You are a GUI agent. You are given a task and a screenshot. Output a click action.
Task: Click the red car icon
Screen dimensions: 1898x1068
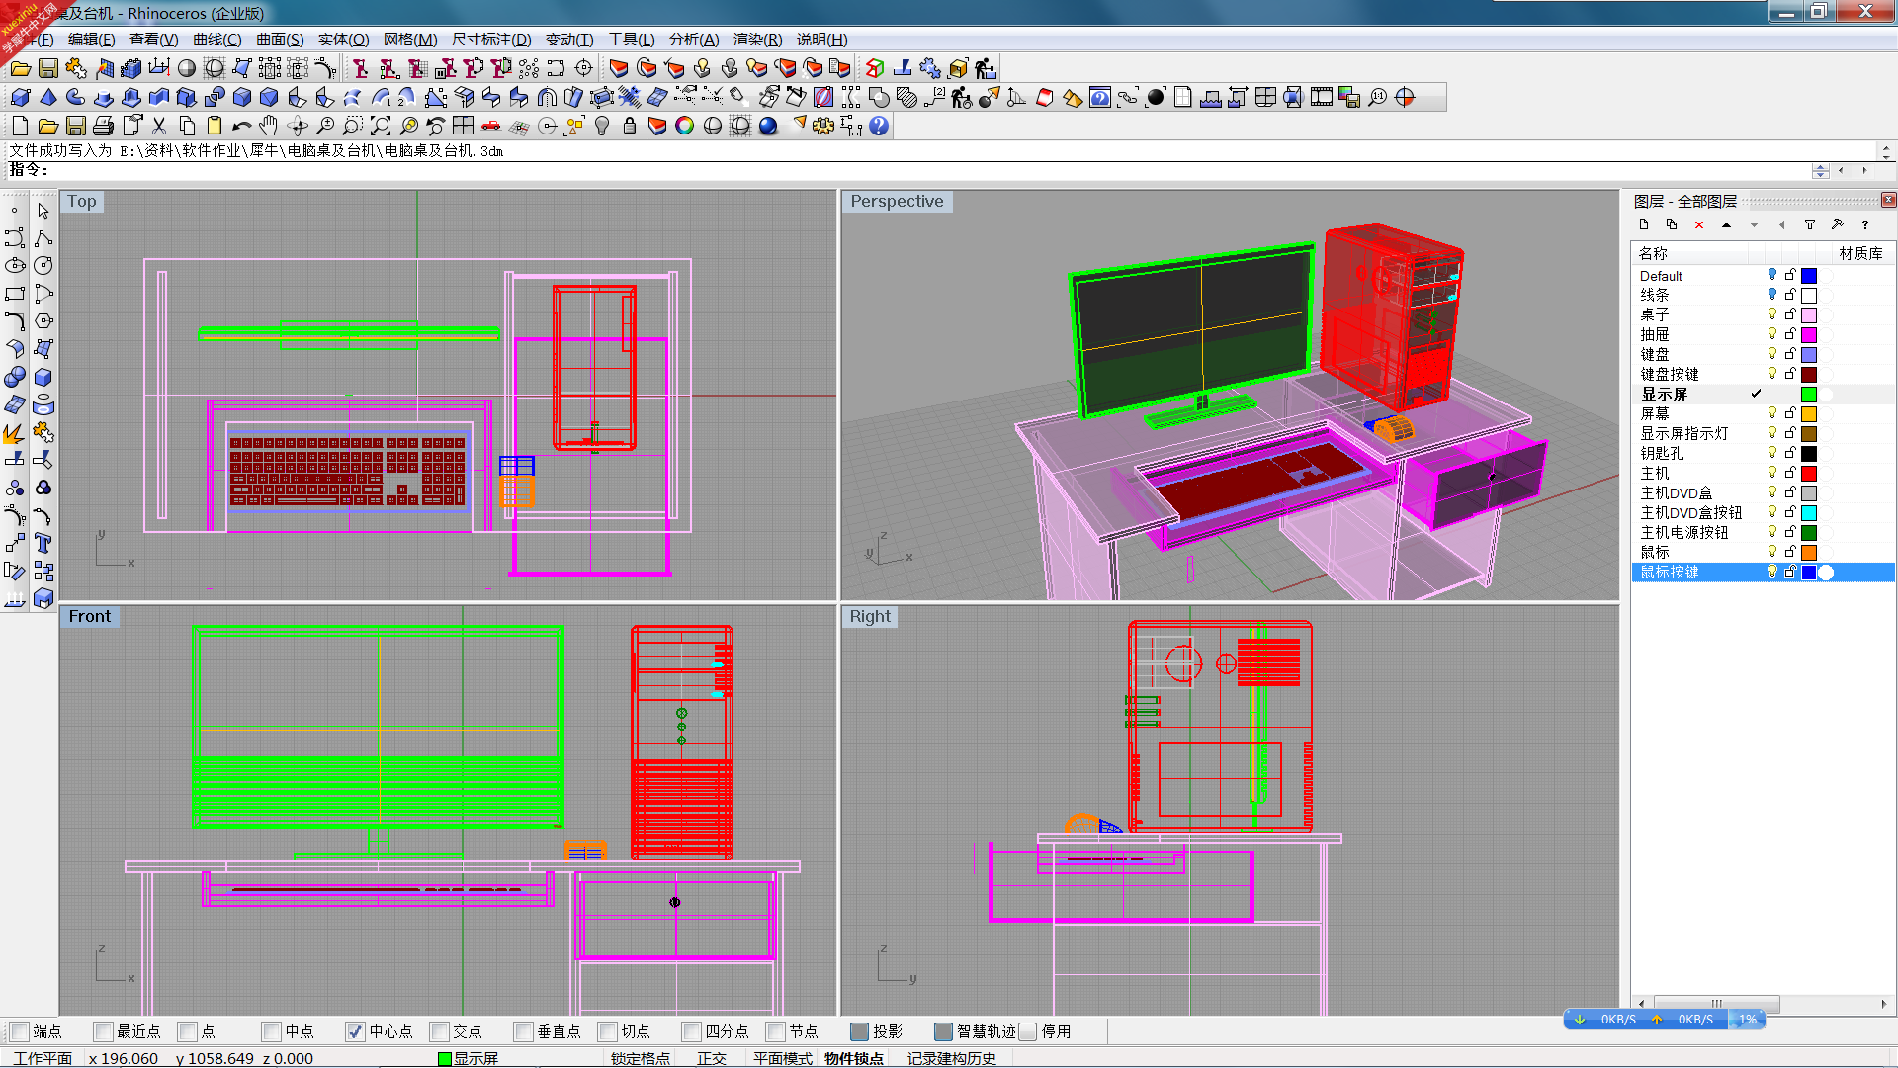pyautogui.click(x=490, y=126)
